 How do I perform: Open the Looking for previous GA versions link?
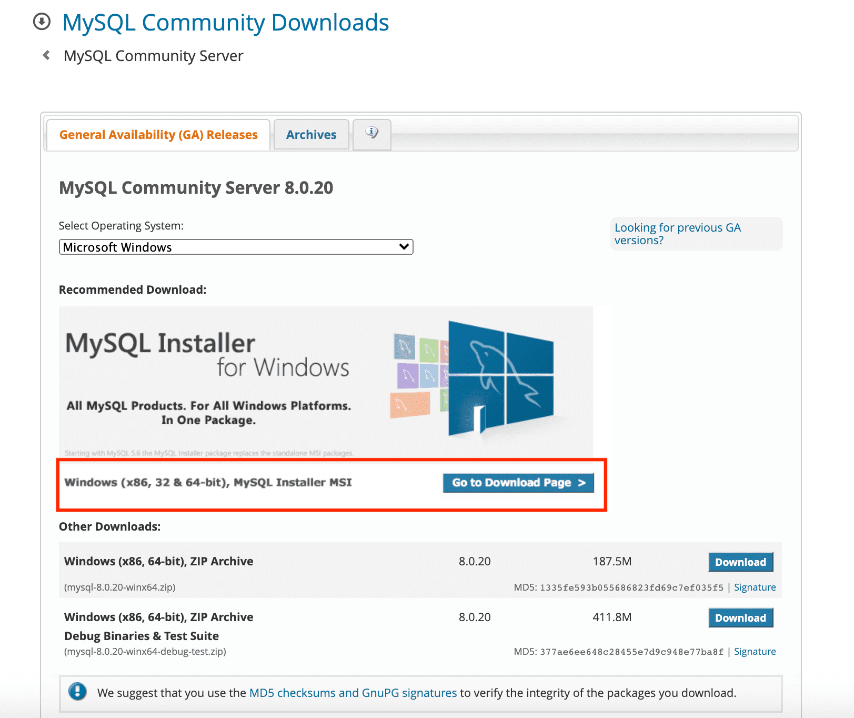click(x=678, y=233)
